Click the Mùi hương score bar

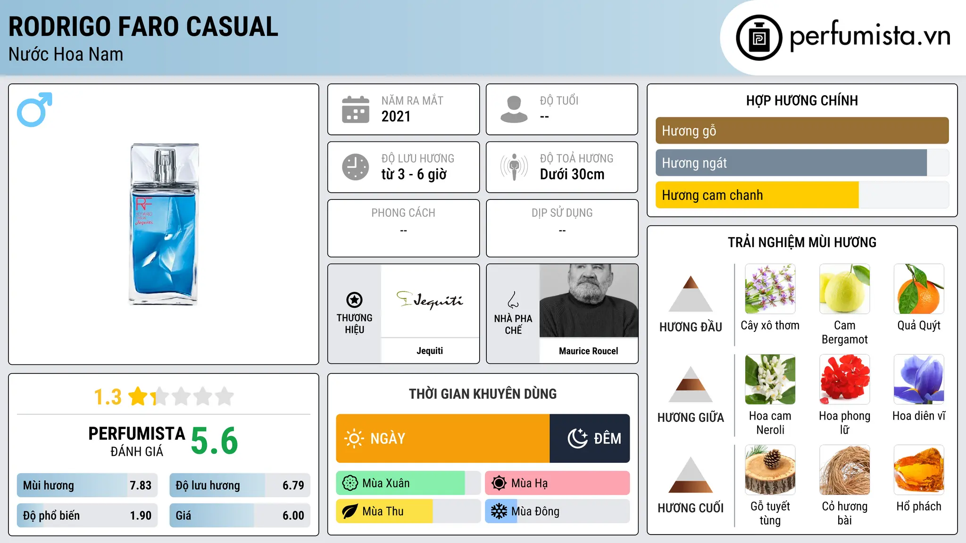pyautogui.click(x=87, y=485)
